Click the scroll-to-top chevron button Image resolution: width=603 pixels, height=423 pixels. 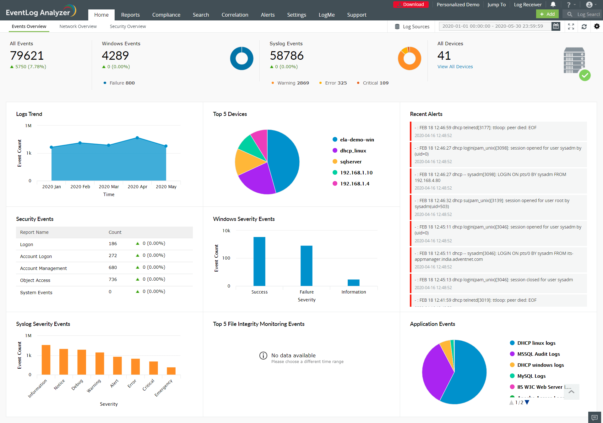(571, 392)
